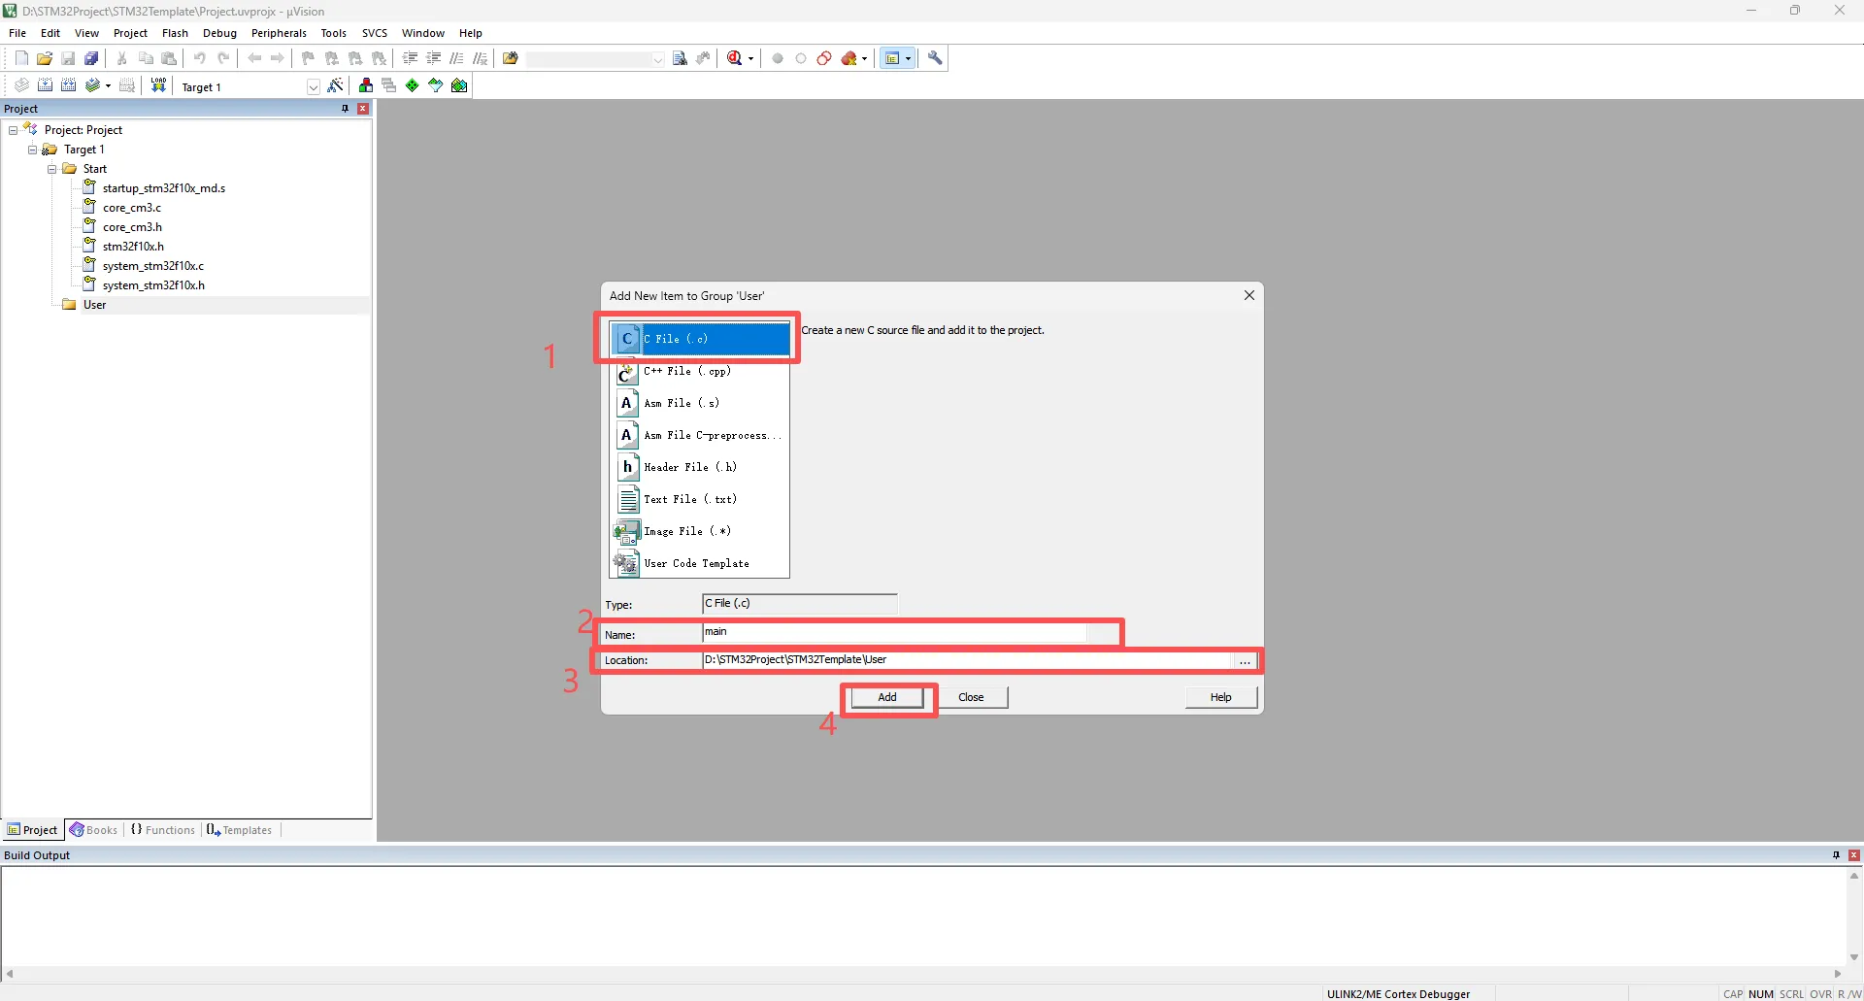1864x1001 pixels.
Task: Click the Build Output scroll down arrow
Action: click(1854, 957)
